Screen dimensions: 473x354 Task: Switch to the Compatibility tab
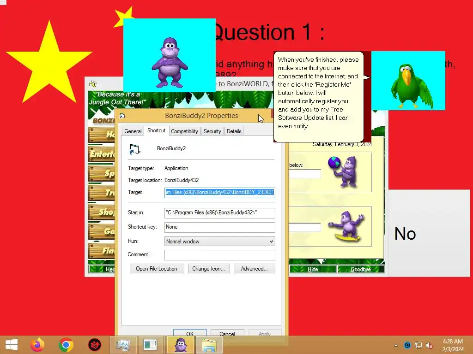pyautogui.click(x=184, y=131)
